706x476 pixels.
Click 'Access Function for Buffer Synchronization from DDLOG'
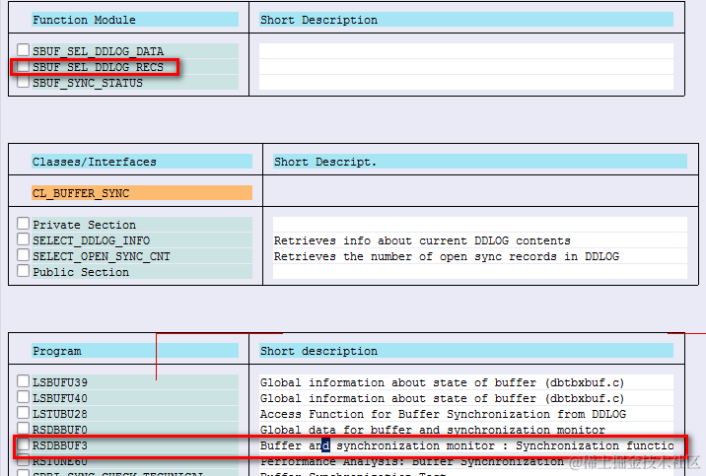click(x=443, y=414)
